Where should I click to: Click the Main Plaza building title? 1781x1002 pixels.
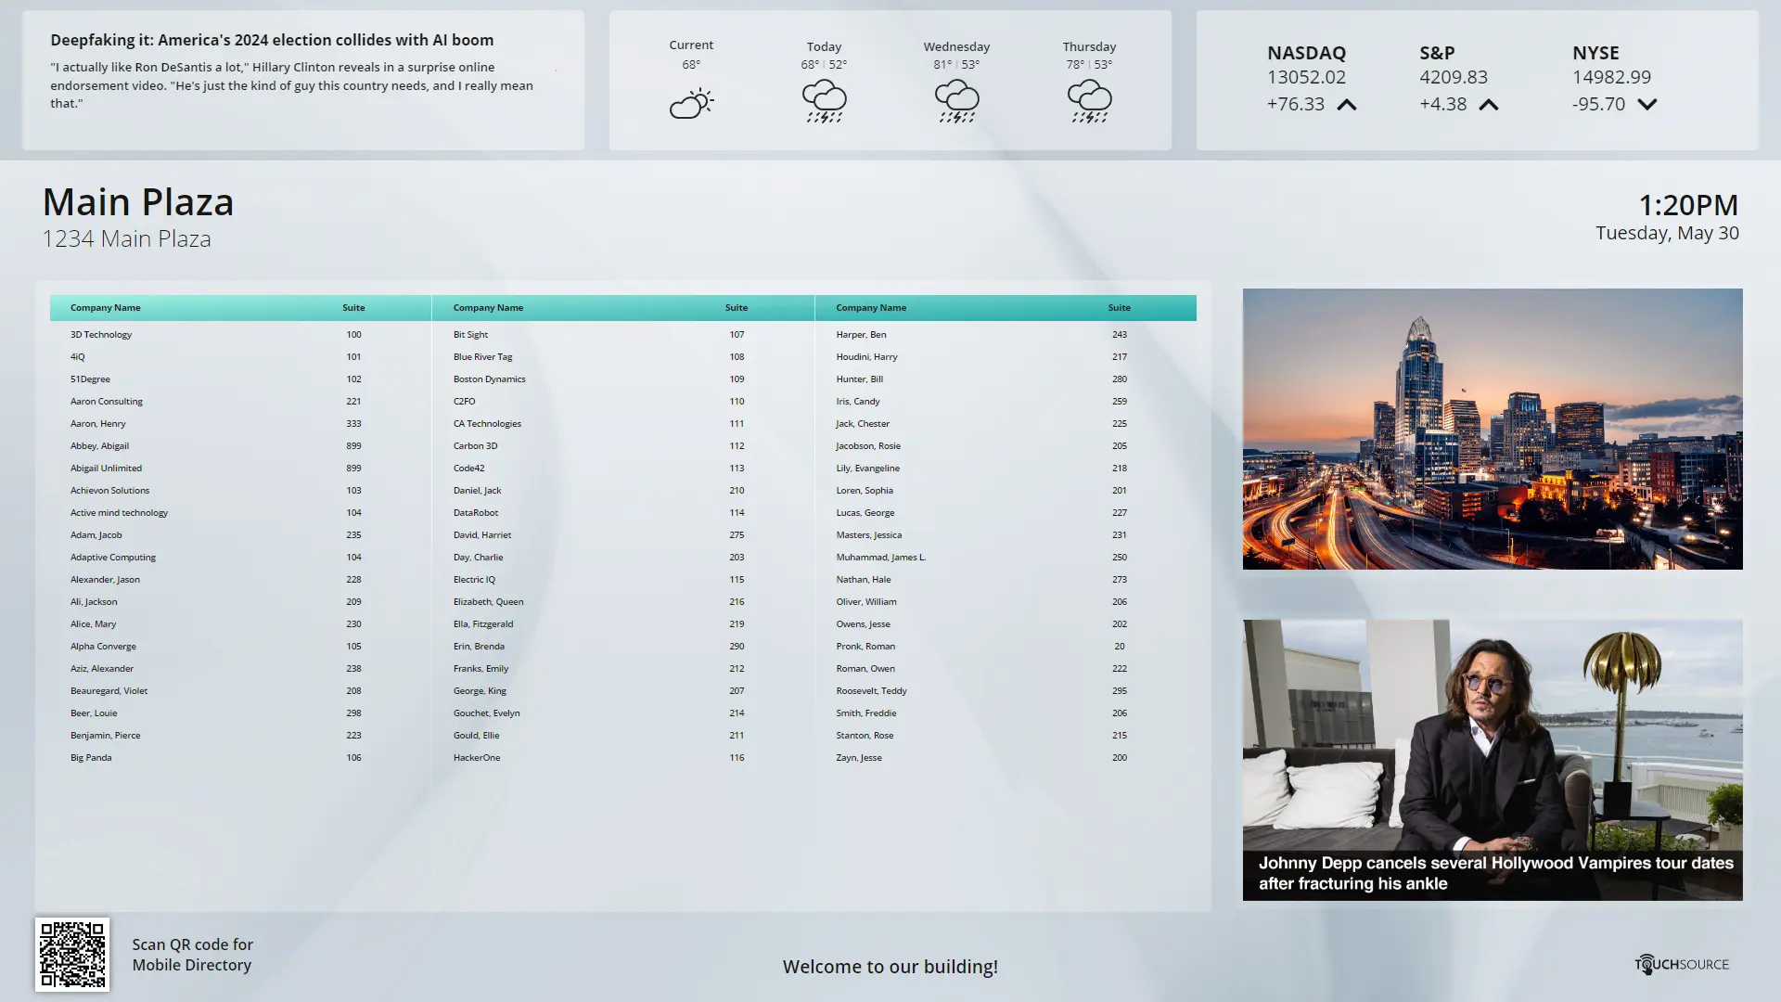pos(138,202)
